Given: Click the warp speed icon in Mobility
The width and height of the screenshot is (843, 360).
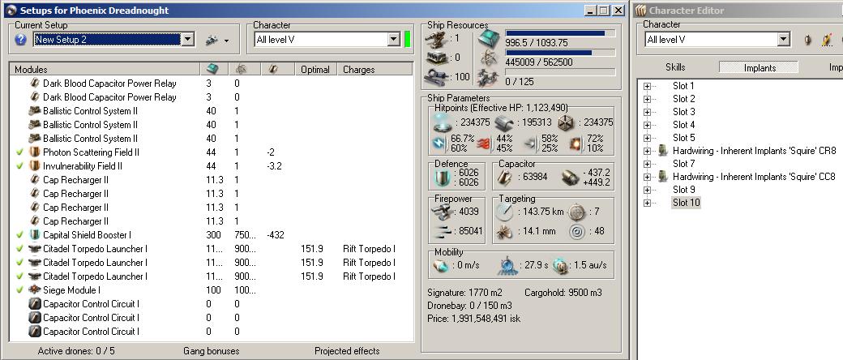Looking at the screenshot, I should click(x=560, y=265).
